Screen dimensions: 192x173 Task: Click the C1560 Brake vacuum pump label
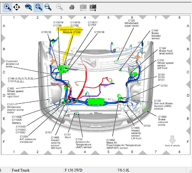[163, 121]
